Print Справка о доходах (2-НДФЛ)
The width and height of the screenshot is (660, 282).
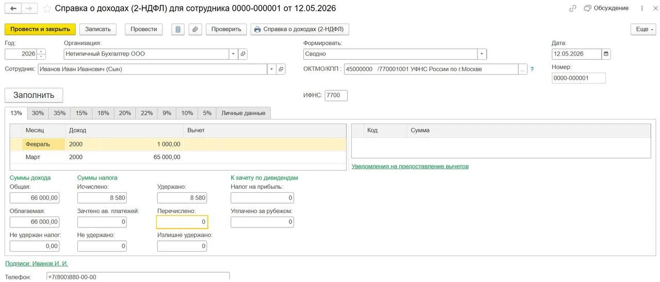click(300, 29)
